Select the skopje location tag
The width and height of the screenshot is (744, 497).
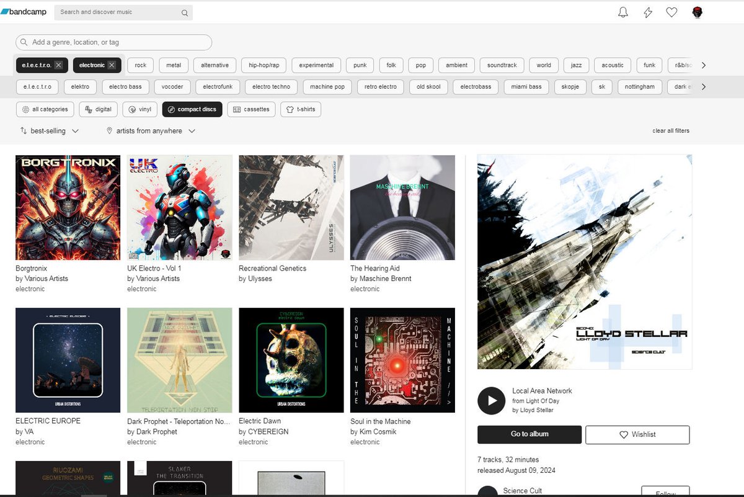(x=570, y=87)
